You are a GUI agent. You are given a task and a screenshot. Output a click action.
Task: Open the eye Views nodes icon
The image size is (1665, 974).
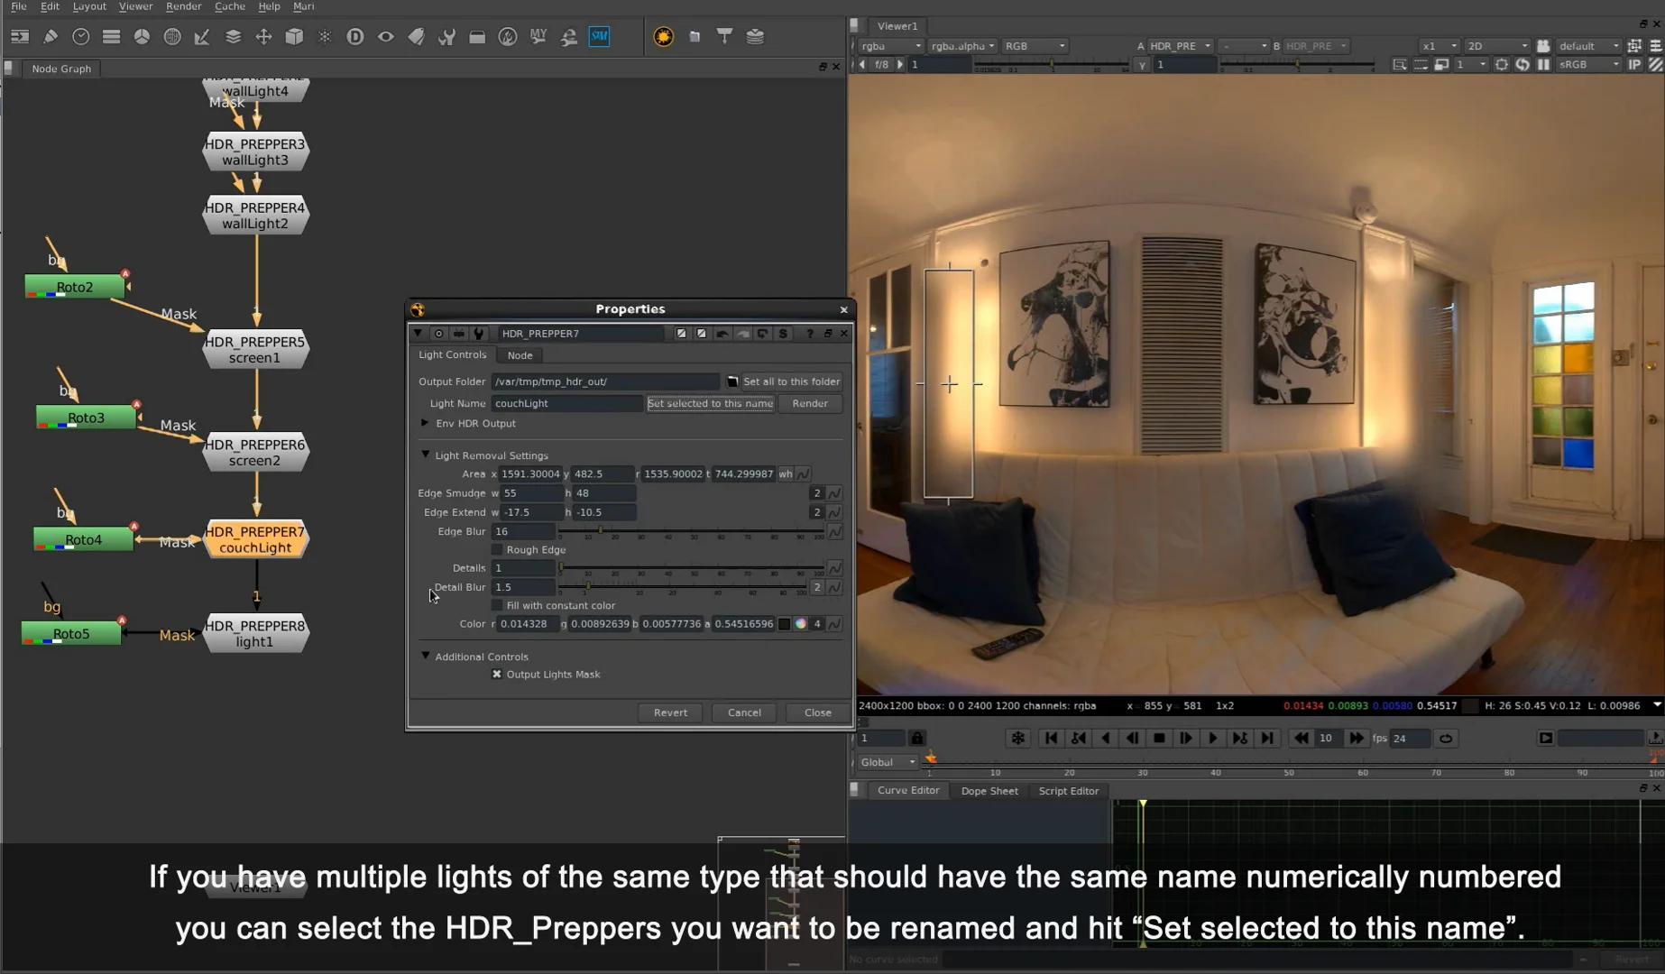tap(386, 37)
